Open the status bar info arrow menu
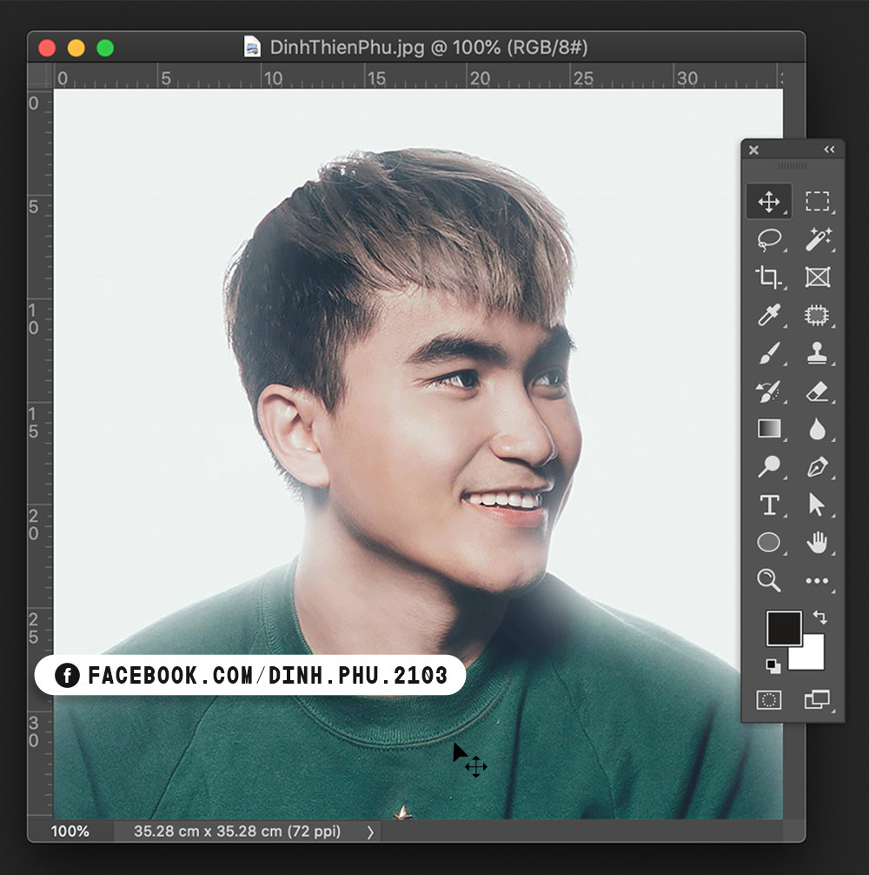Viewport: 869px width, 875px height. tap(370, 832)
